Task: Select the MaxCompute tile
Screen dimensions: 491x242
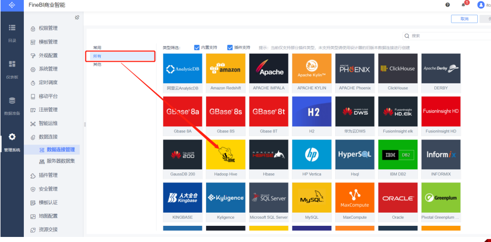Action: (x=355, y=202)
